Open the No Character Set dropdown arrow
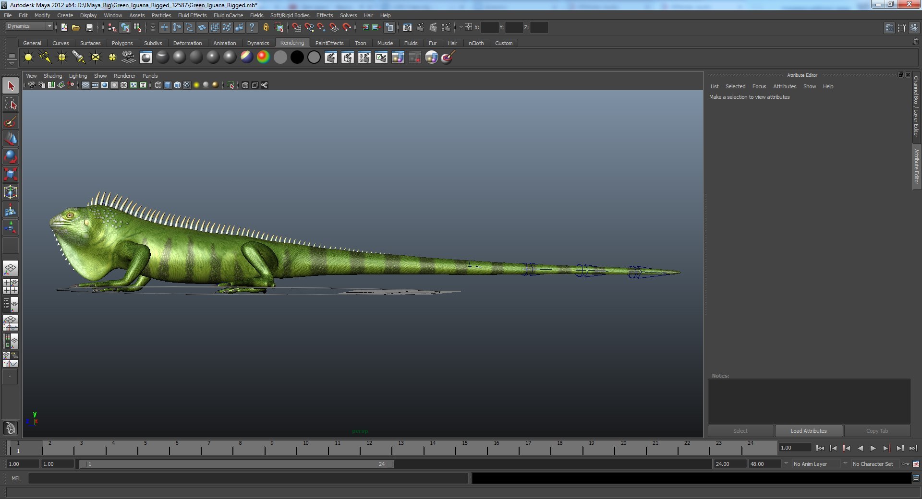922x499 pixels. pos(845,463)
